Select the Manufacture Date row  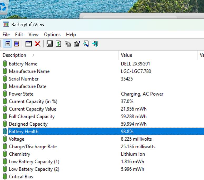click(x=102, y=86)
